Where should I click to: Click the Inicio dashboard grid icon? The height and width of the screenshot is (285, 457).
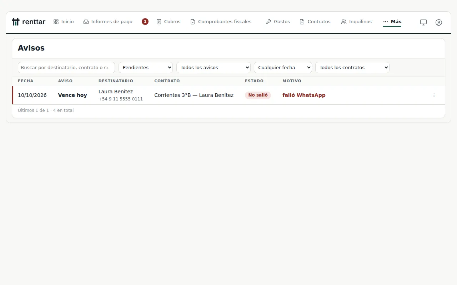(x=56, y=22)
